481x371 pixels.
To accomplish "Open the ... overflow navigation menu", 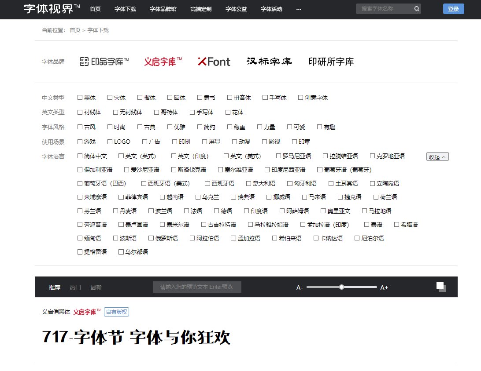I will tap(299, 9).
